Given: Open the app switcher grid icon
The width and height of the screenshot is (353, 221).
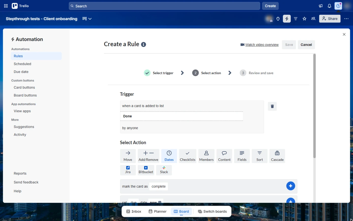Looking at the screenshot, I should [6, 6].
